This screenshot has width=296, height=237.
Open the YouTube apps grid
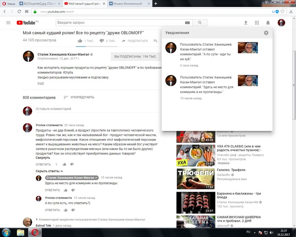coord(257,23)
